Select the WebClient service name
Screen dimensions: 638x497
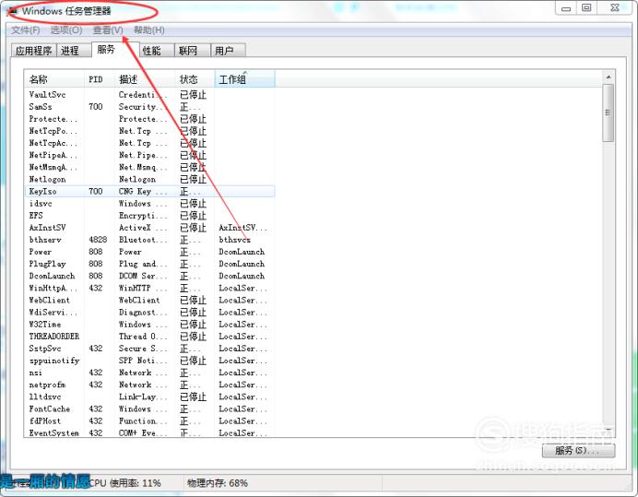click(49, 300)
